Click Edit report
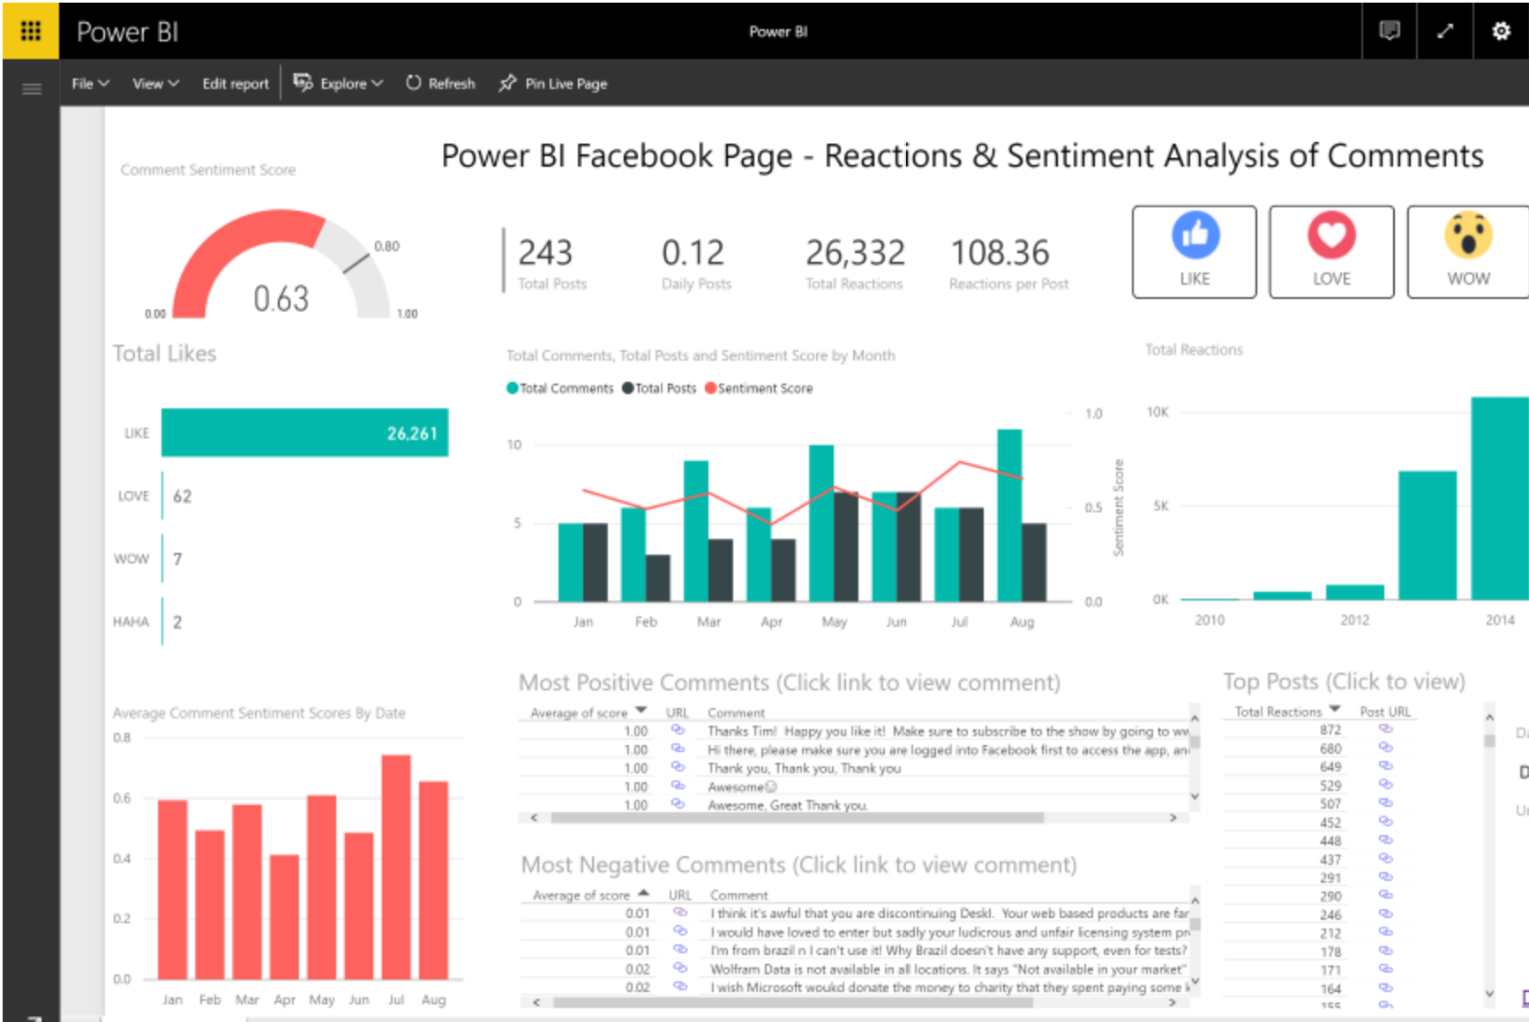This screenshot has height=1022, width=1529. pos(236,84)
